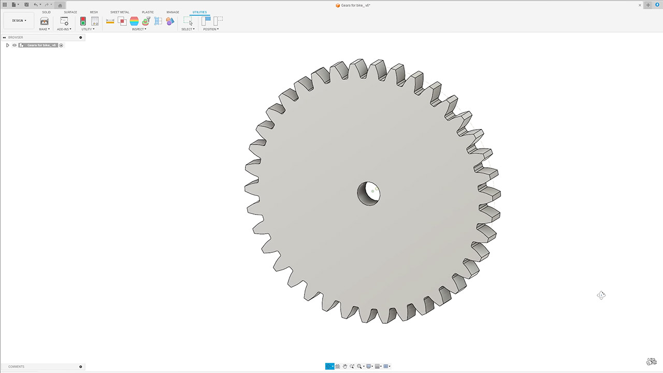This screenshot has height=373, width=663.
Task: Select the Interference tool icon
Action: coord(122,21)
